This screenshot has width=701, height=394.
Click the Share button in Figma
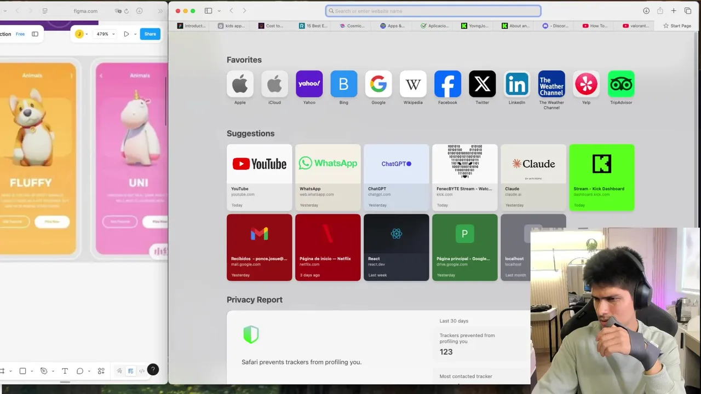150,34
